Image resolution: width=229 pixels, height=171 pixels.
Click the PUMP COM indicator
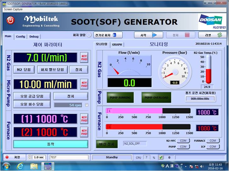click(x=183, y=147)
